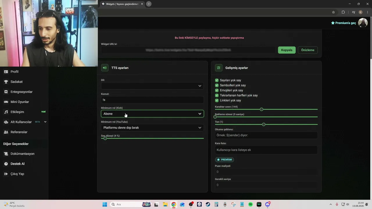Click the Ton slider handle
Screen dimensions: 372x209
point(264,125)
